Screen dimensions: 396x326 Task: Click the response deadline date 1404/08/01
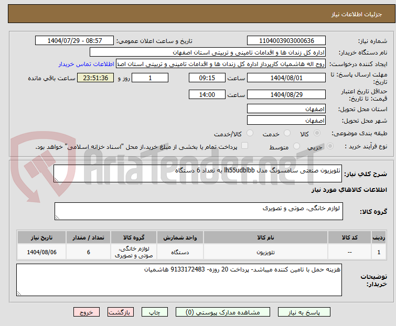coord(286,78)
